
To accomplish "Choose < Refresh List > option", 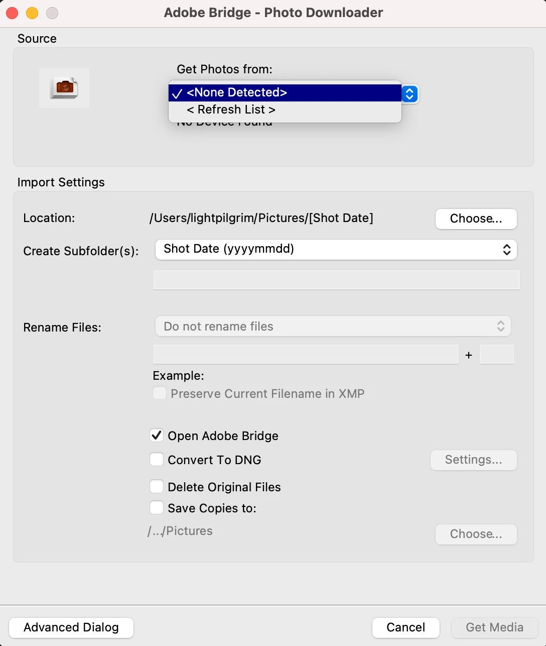I will click(x=285, y=110).
